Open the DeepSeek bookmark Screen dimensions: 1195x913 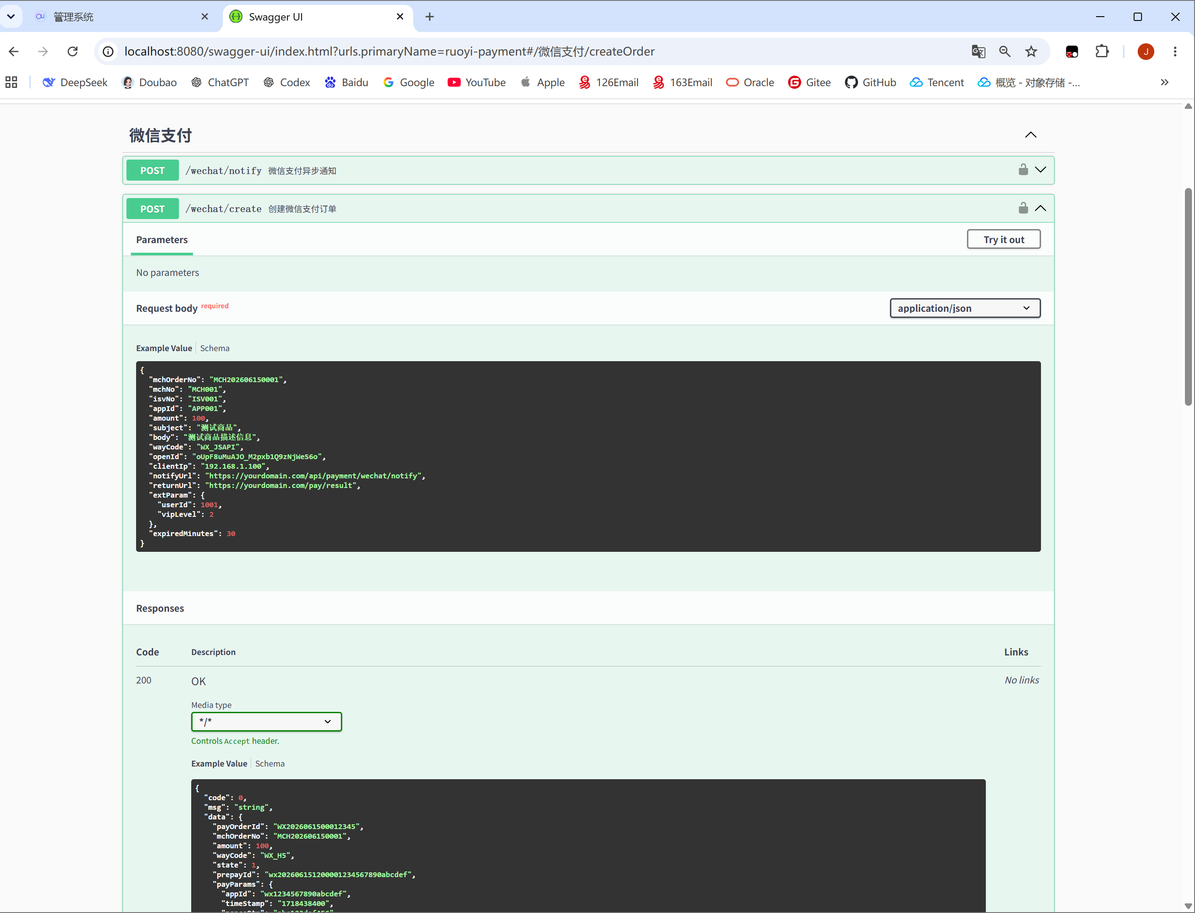[75, 83]
